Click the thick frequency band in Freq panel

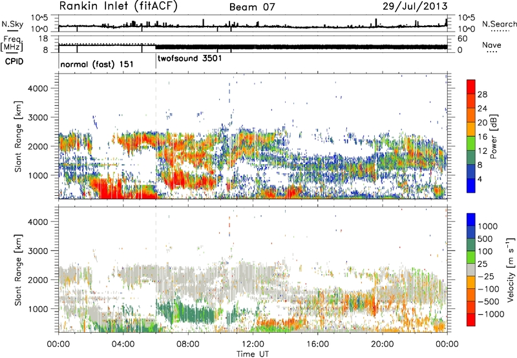point(301,47)
